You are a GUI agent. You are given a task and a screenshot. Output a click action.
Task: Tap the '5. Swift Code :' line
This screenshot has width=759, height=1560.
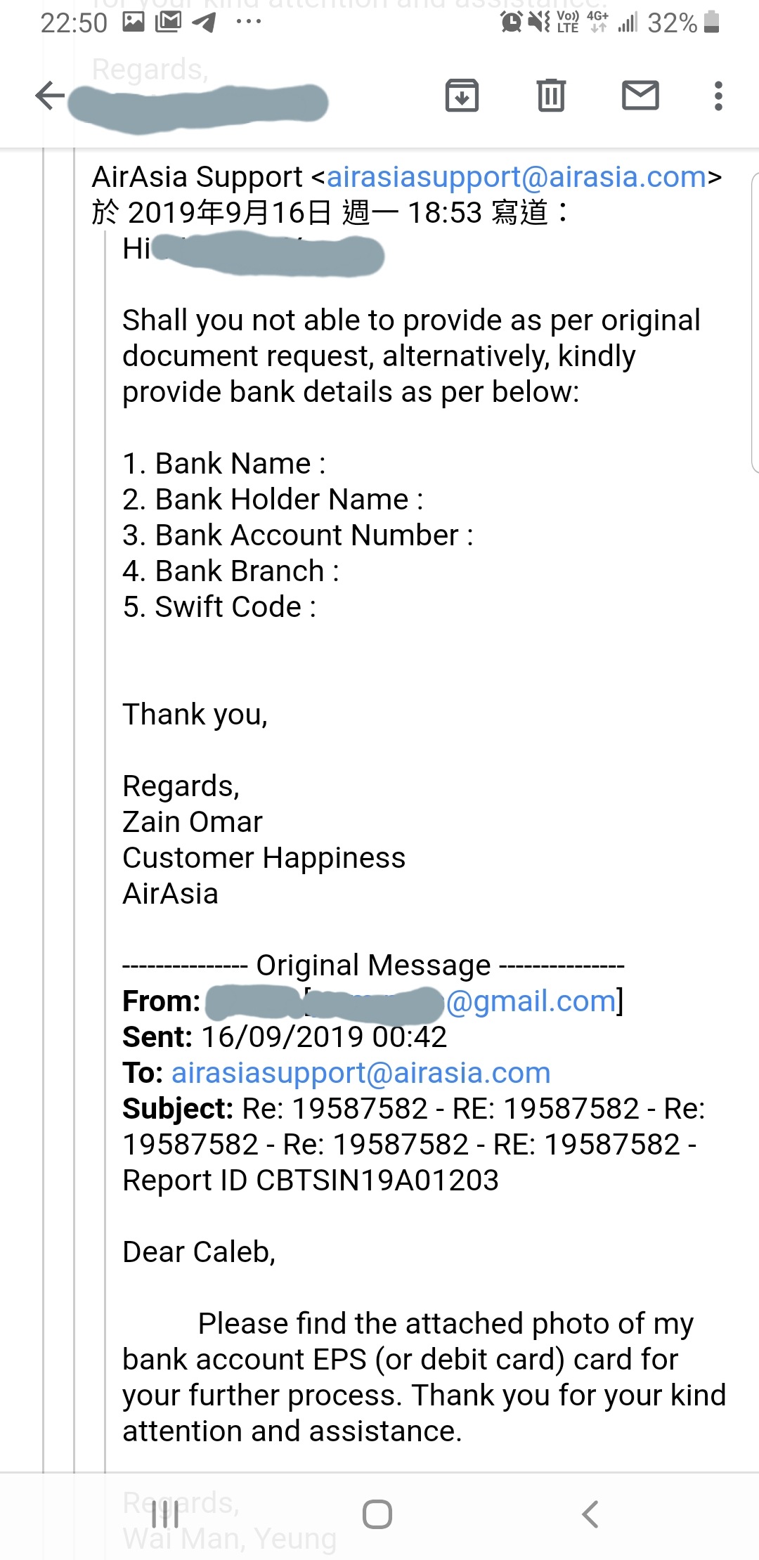tap(219, 607)
